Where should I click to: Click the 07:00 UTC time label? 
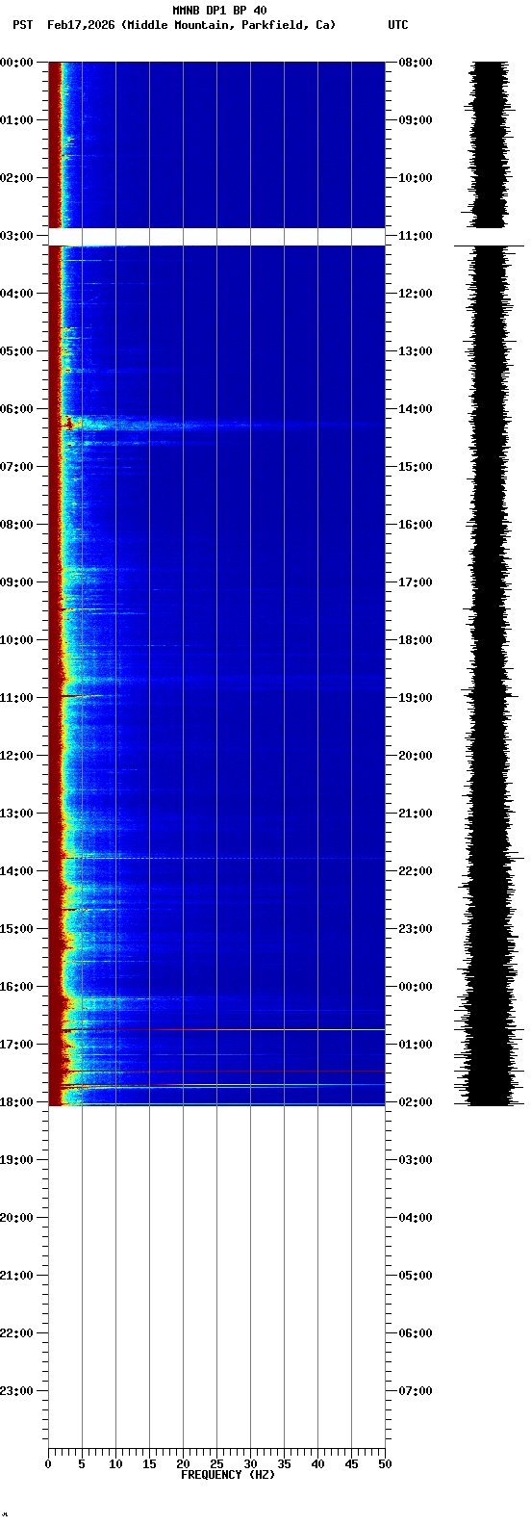[x=416, y=1391]
